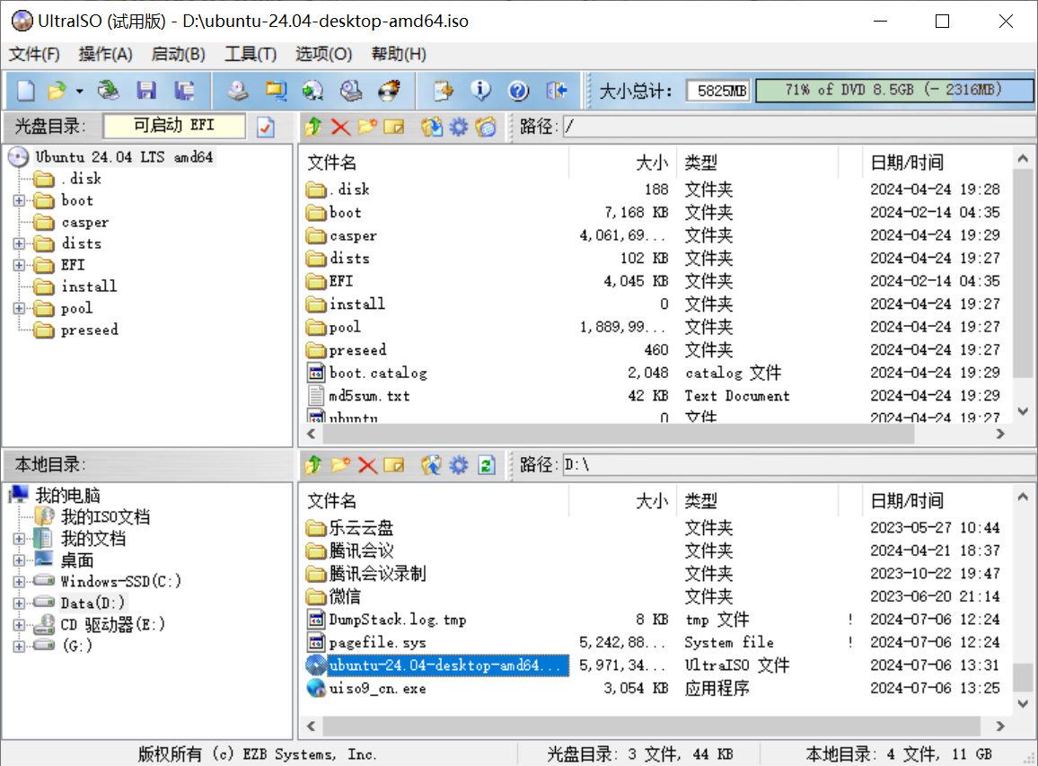1038x766 pixels.
Task: Select 我的ISO文档 in local tree
Action: tap(105, 517)
